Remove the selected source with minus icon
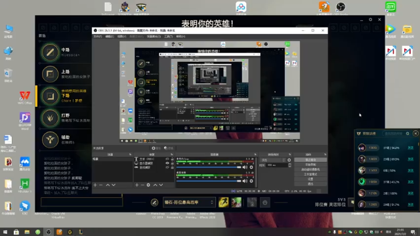Image resolution: width=420 pixels, height=236 pixels. click(142, 185)
